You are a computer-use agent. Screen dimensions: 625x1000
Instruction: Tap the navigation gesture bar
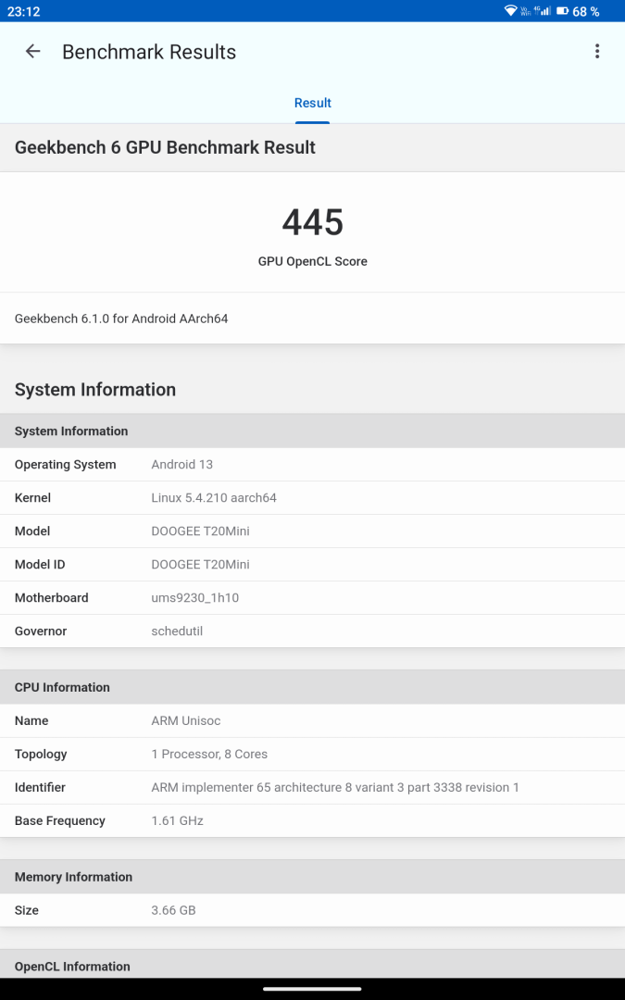click(x=313, y=989)
